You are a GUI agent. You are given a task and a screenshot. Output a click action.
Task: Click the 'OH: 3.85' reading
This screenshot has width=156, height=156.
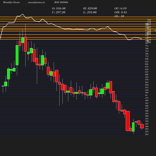click(x=121, y=12)
